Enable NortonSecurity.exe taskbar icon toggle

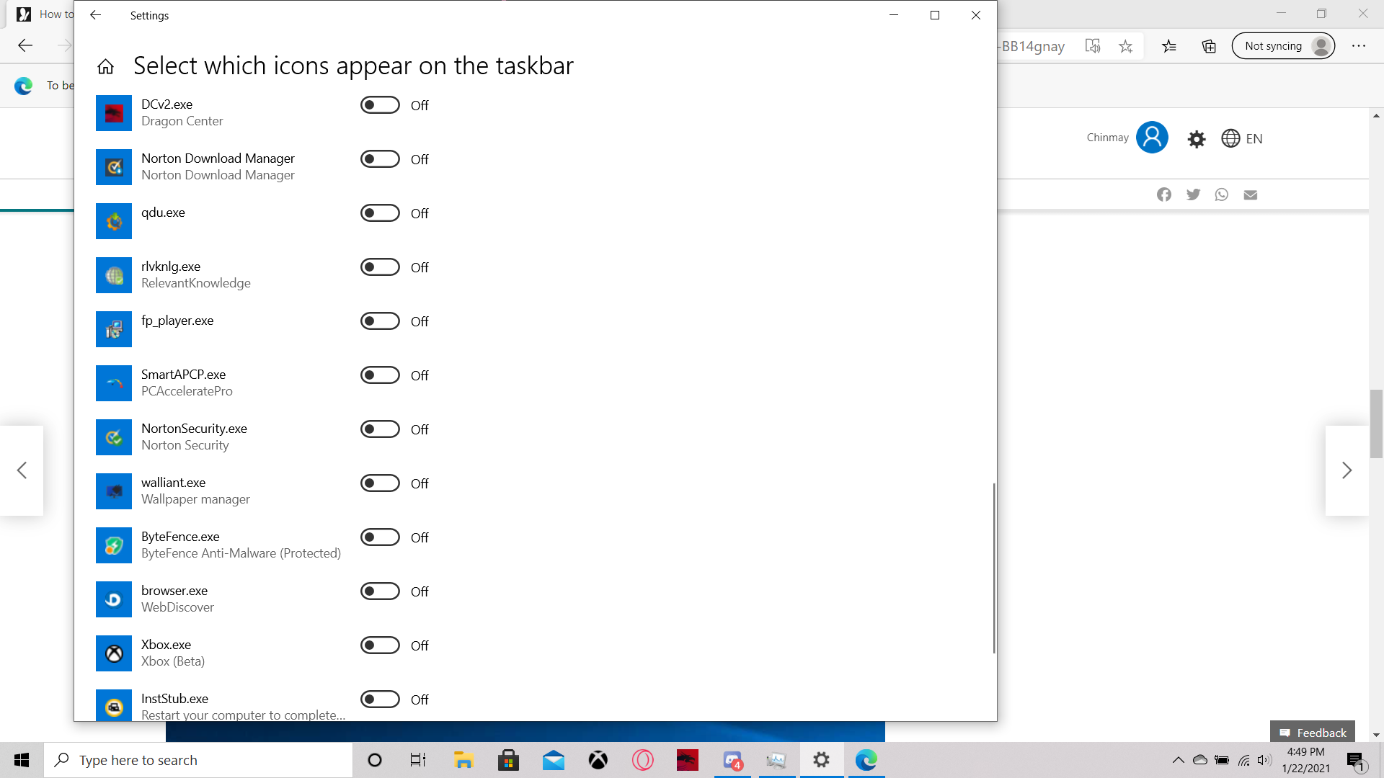coord(380,429)
